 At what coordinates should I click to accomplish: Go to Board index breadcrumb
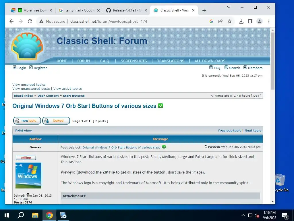pos(24,96)
